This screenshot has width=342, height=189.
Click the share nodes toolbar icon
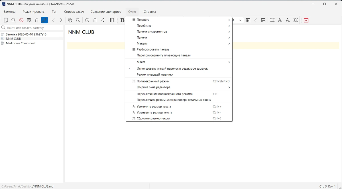pos(103,20)
